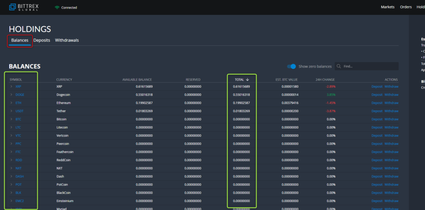
Task: Click the XRP symbol link
Action: [x=18, y=87]
